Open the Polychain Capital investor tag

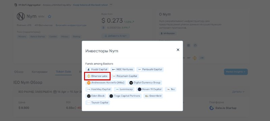(125, 76)
